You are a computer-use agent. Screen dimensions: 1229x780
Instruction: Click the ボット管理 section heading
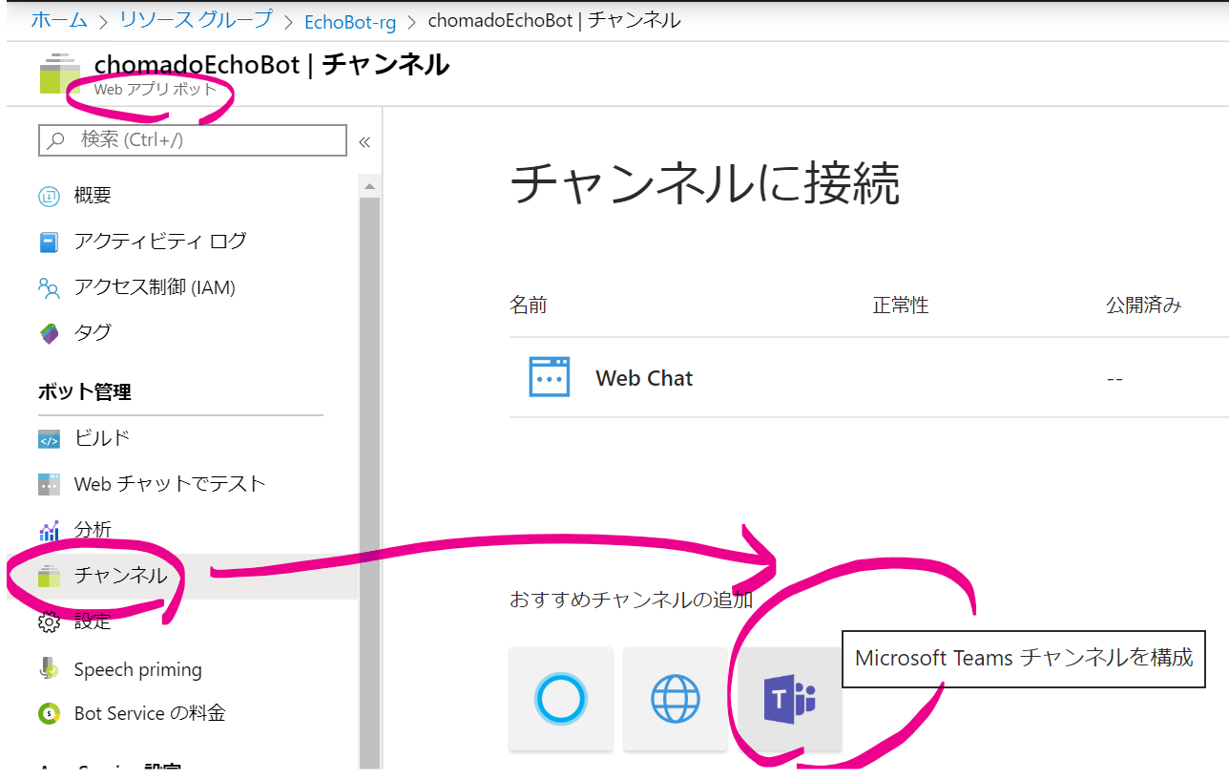tap(85, 391)
